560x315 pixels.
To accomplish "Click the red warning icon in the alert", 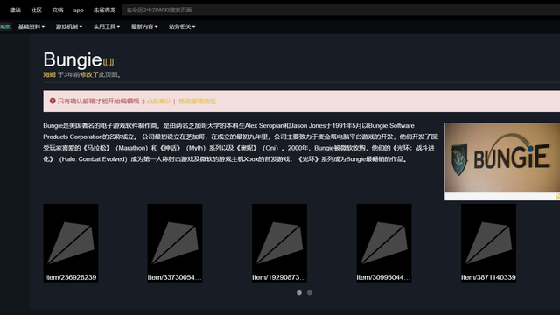I will coord(52,101).
